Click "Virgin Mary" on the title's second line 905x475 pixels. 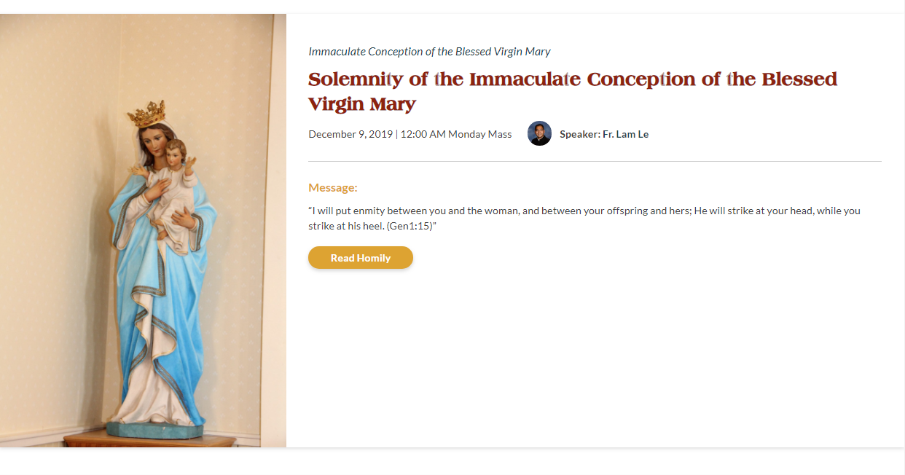[361, 104]
